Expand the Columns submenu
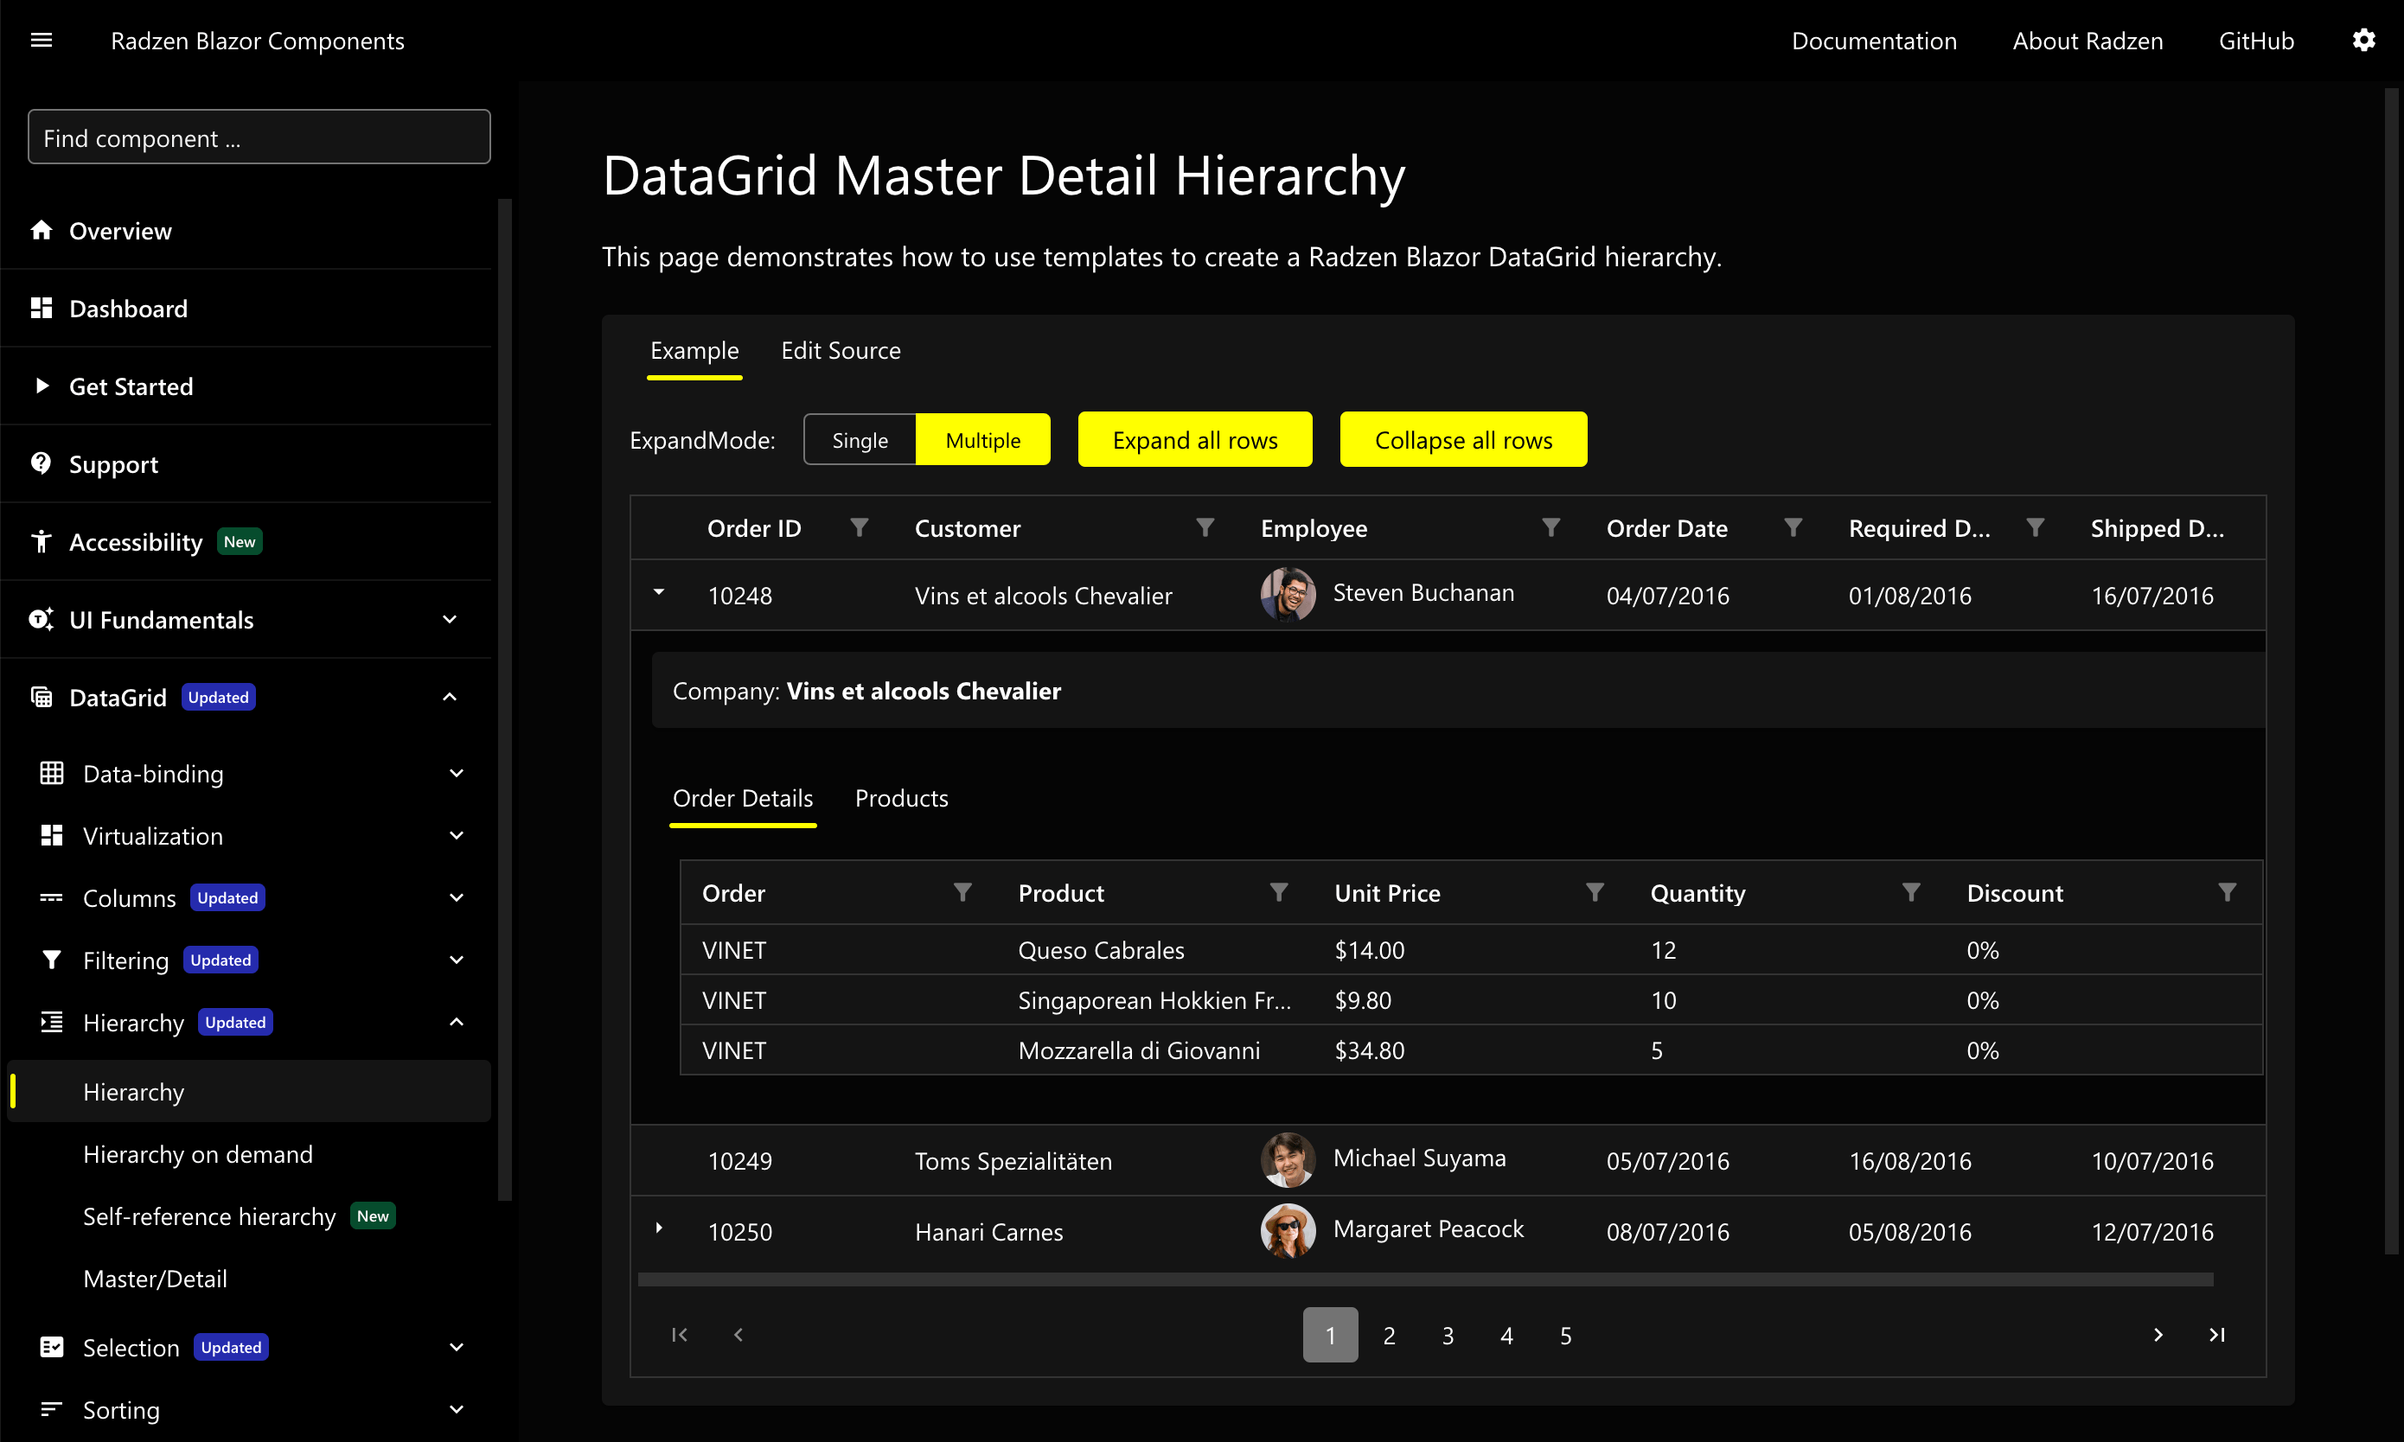The height and width of the screenshot is (1442, 2404). coord(456,898)
